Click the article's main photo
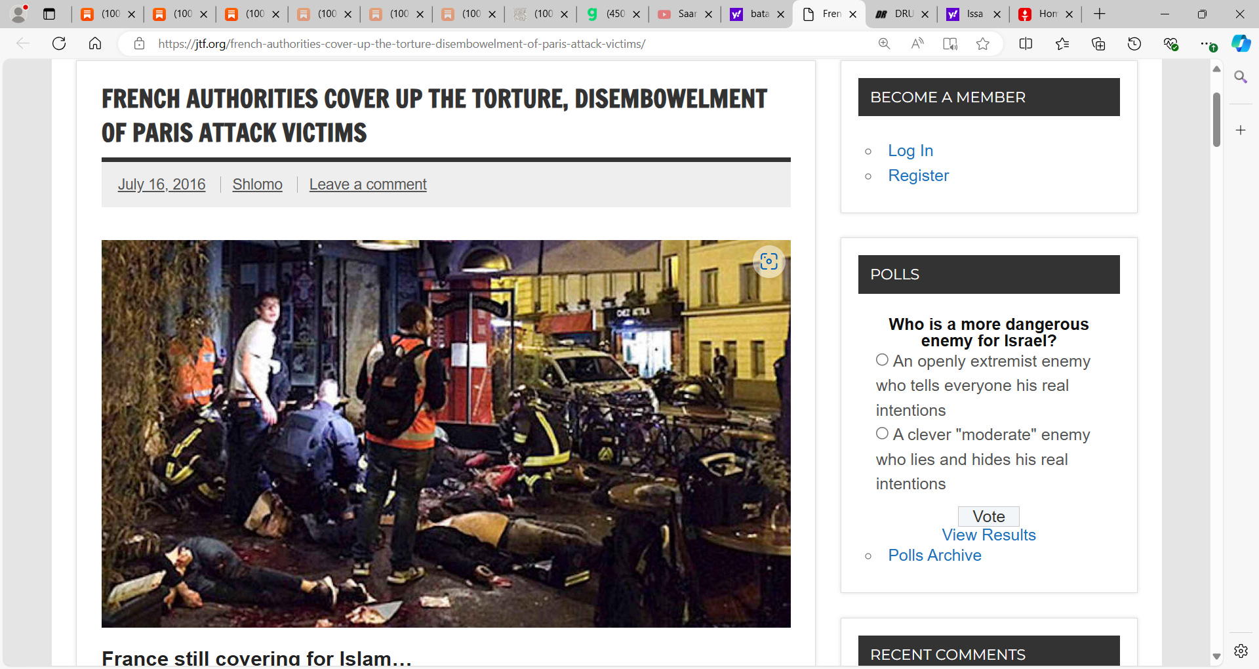1259x669 pixels. [446, 434]
